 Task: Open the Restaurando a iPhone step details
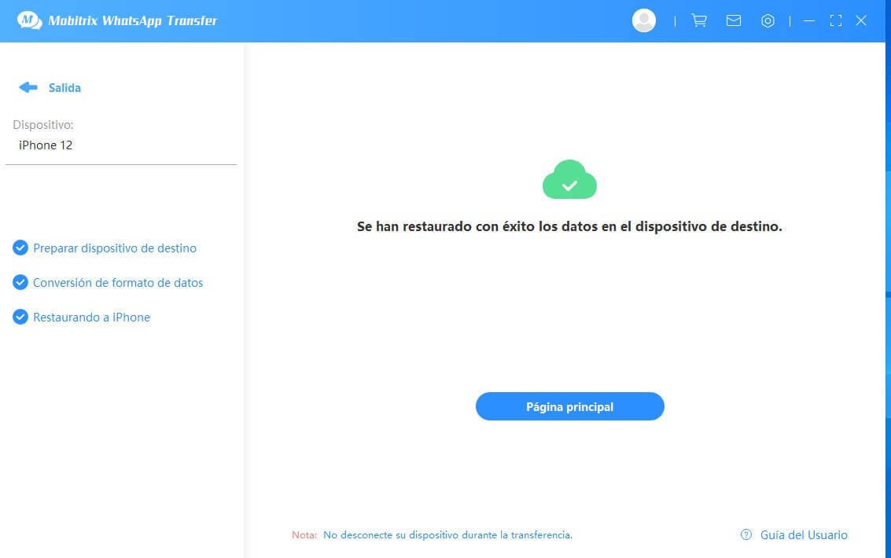(x=91, y=317)
